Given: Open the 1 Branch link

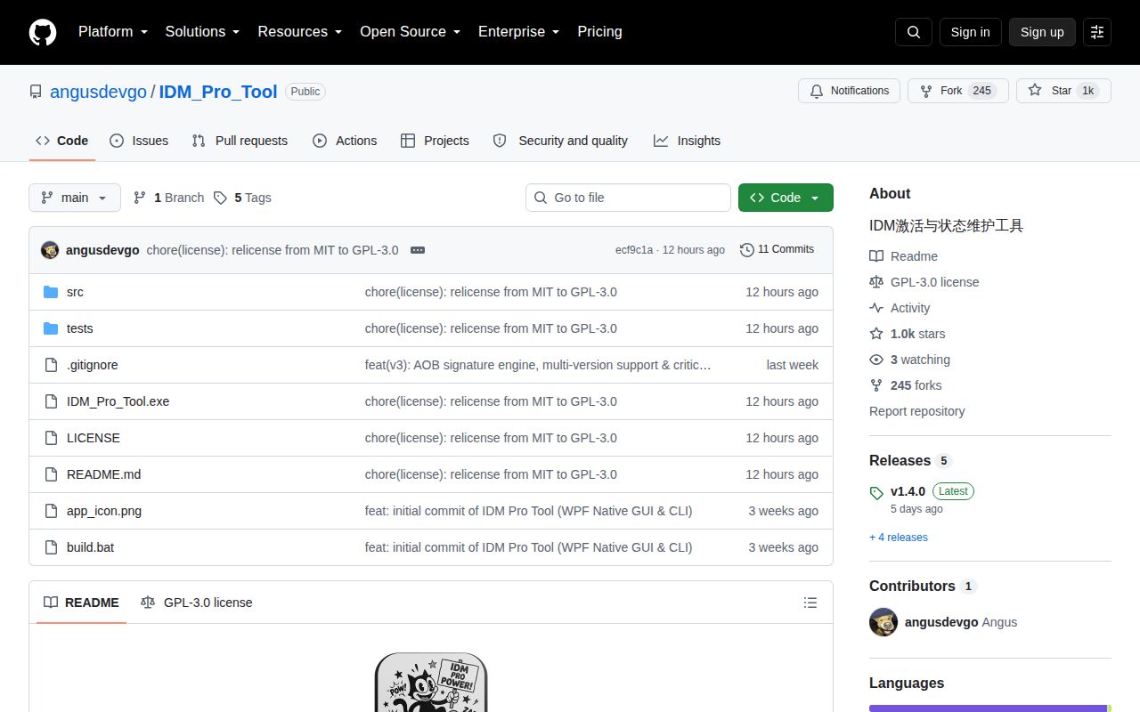Looking at the screenshot, I should tap(168, 198).
